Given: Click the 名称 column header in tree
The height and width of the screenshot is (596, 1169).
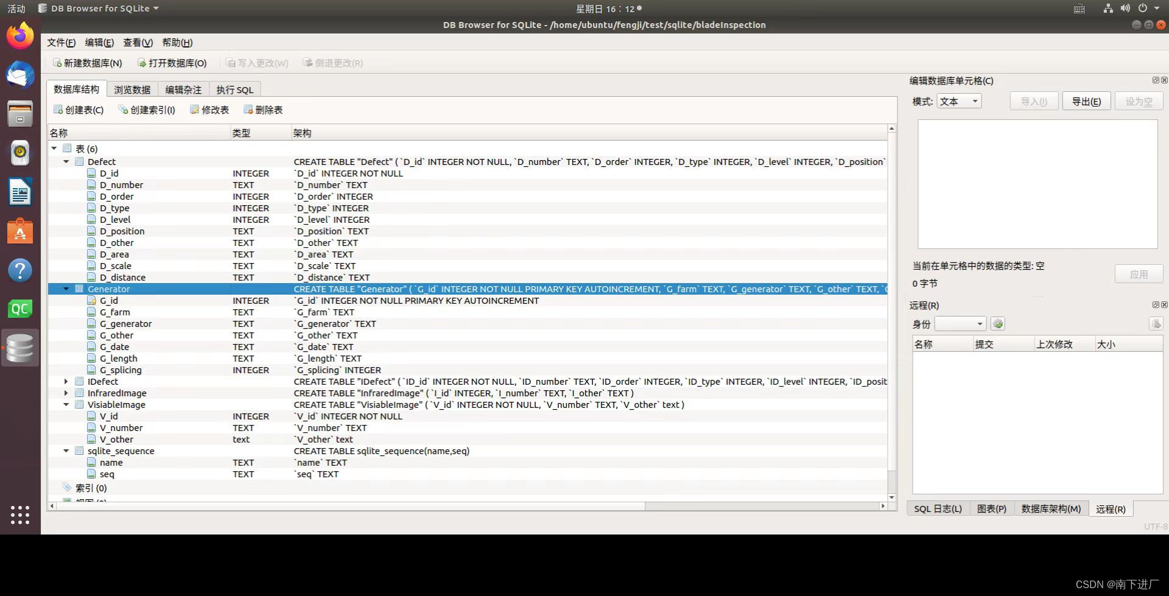Looking at the screenshot, I should point(139,133).
